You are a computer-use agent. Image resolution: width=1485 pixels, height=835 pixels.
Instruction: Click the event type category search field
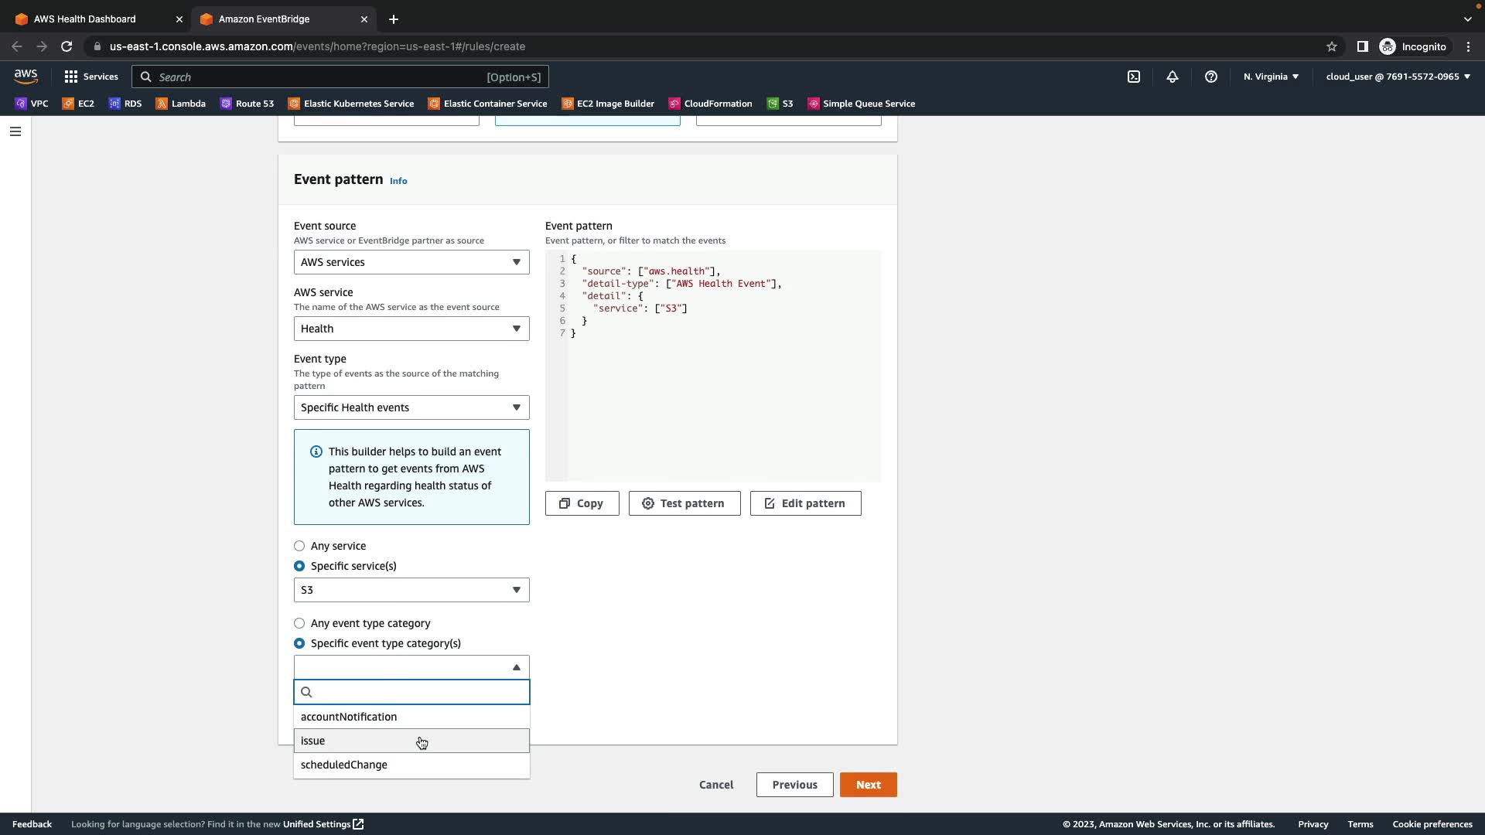tap(418, 692)
